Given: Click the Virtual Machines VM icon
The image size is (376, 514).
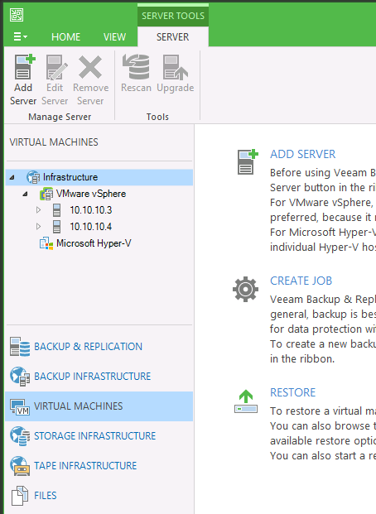Looking at the screenshot, I should [20, 406].
